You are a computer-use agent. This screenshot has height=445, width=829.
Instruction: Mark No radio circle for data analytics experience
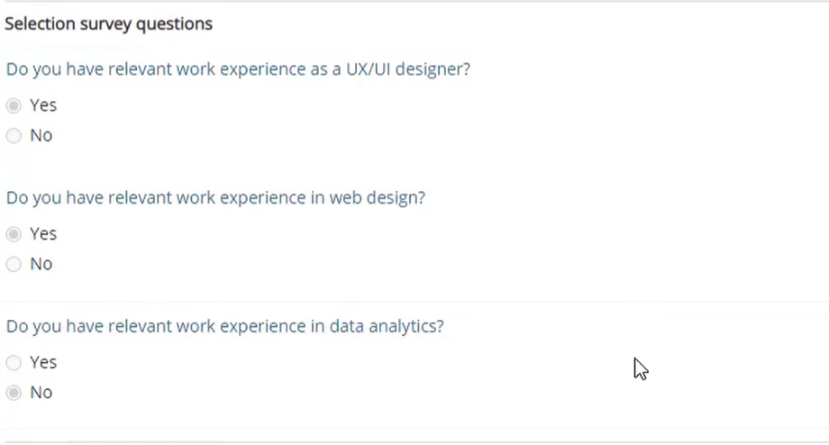14,393
